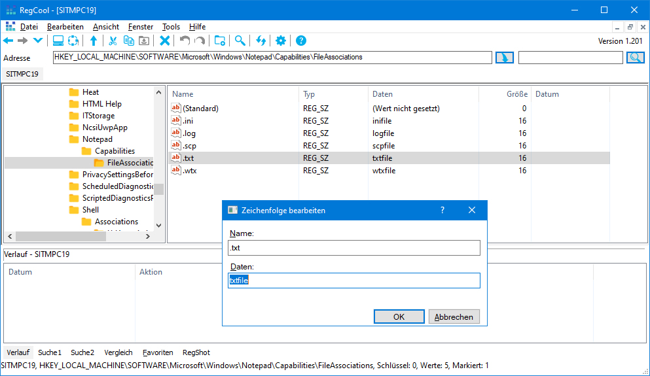Select the Associations key
Image resolution: width=650 pixels, height=376 pixels.
tap(116, 222)
